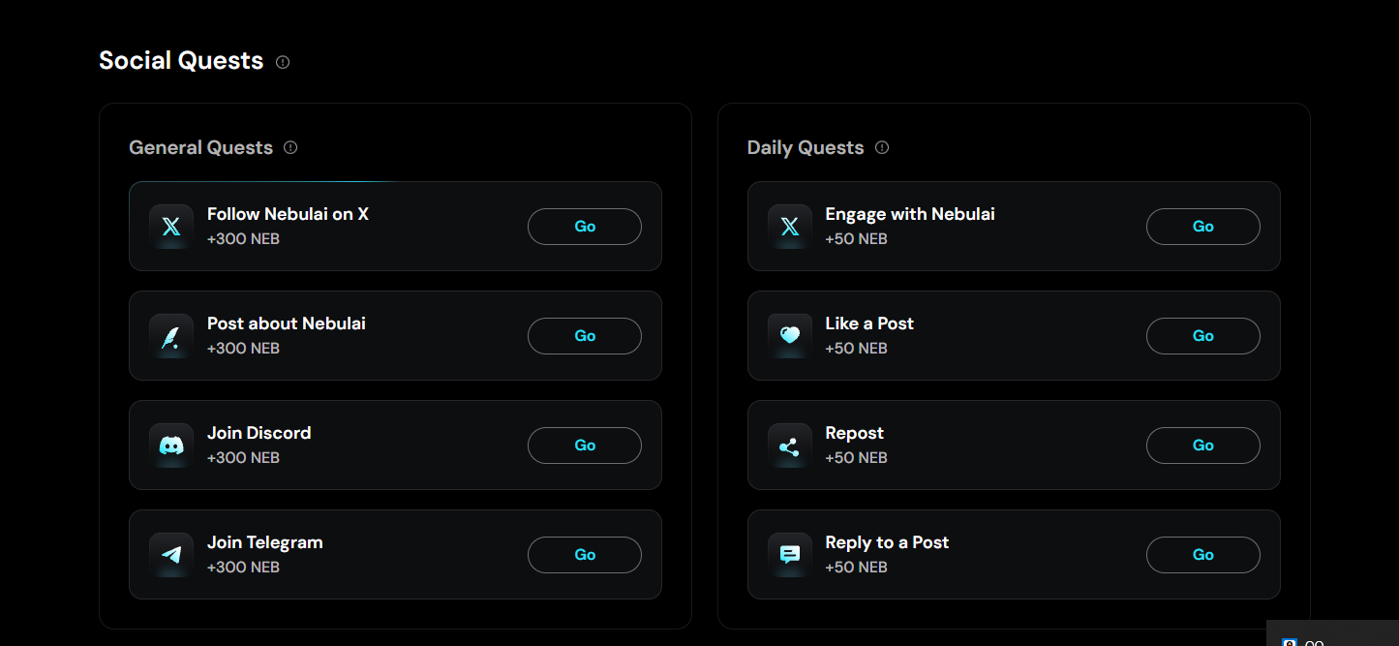
Task: Hit Go on the Join Telegram quest
Action: coord(585,555)
